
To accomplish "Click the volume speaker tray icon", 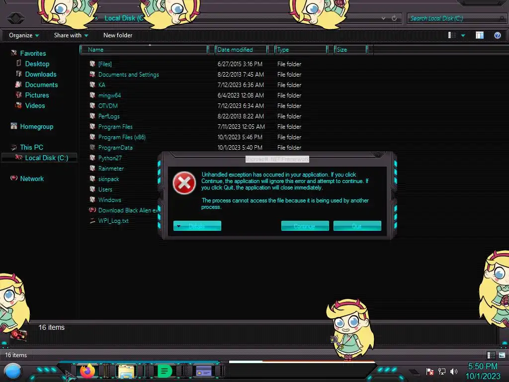I will point(454,371).
